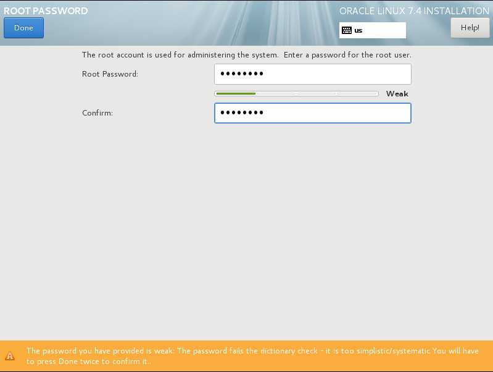Open the Help! documentation button
Viewport: 493px width, 372px height.
(x=470, y=28)
